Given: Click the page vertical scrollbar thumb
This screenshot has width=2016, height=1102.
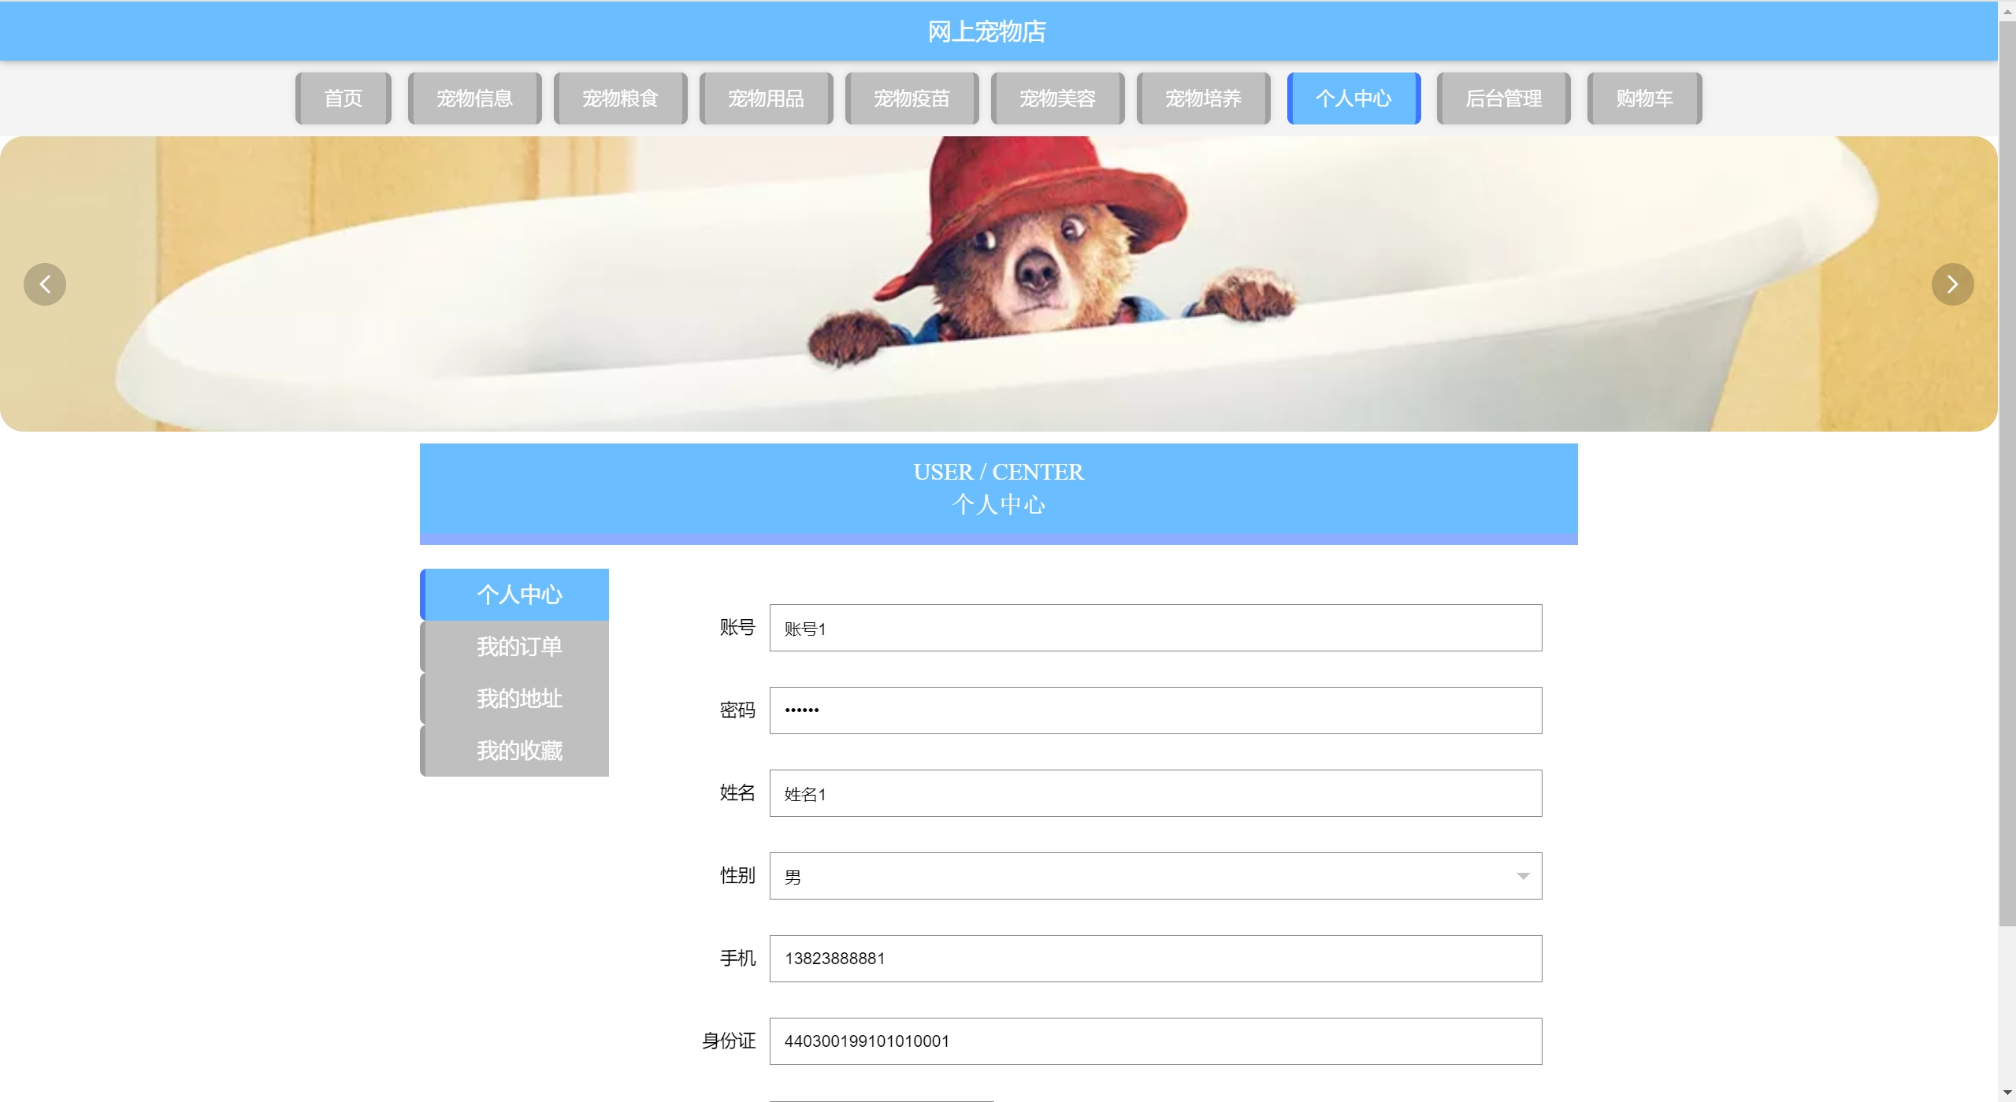Looking at the screenshot, I should click(x=2007, y=473).
